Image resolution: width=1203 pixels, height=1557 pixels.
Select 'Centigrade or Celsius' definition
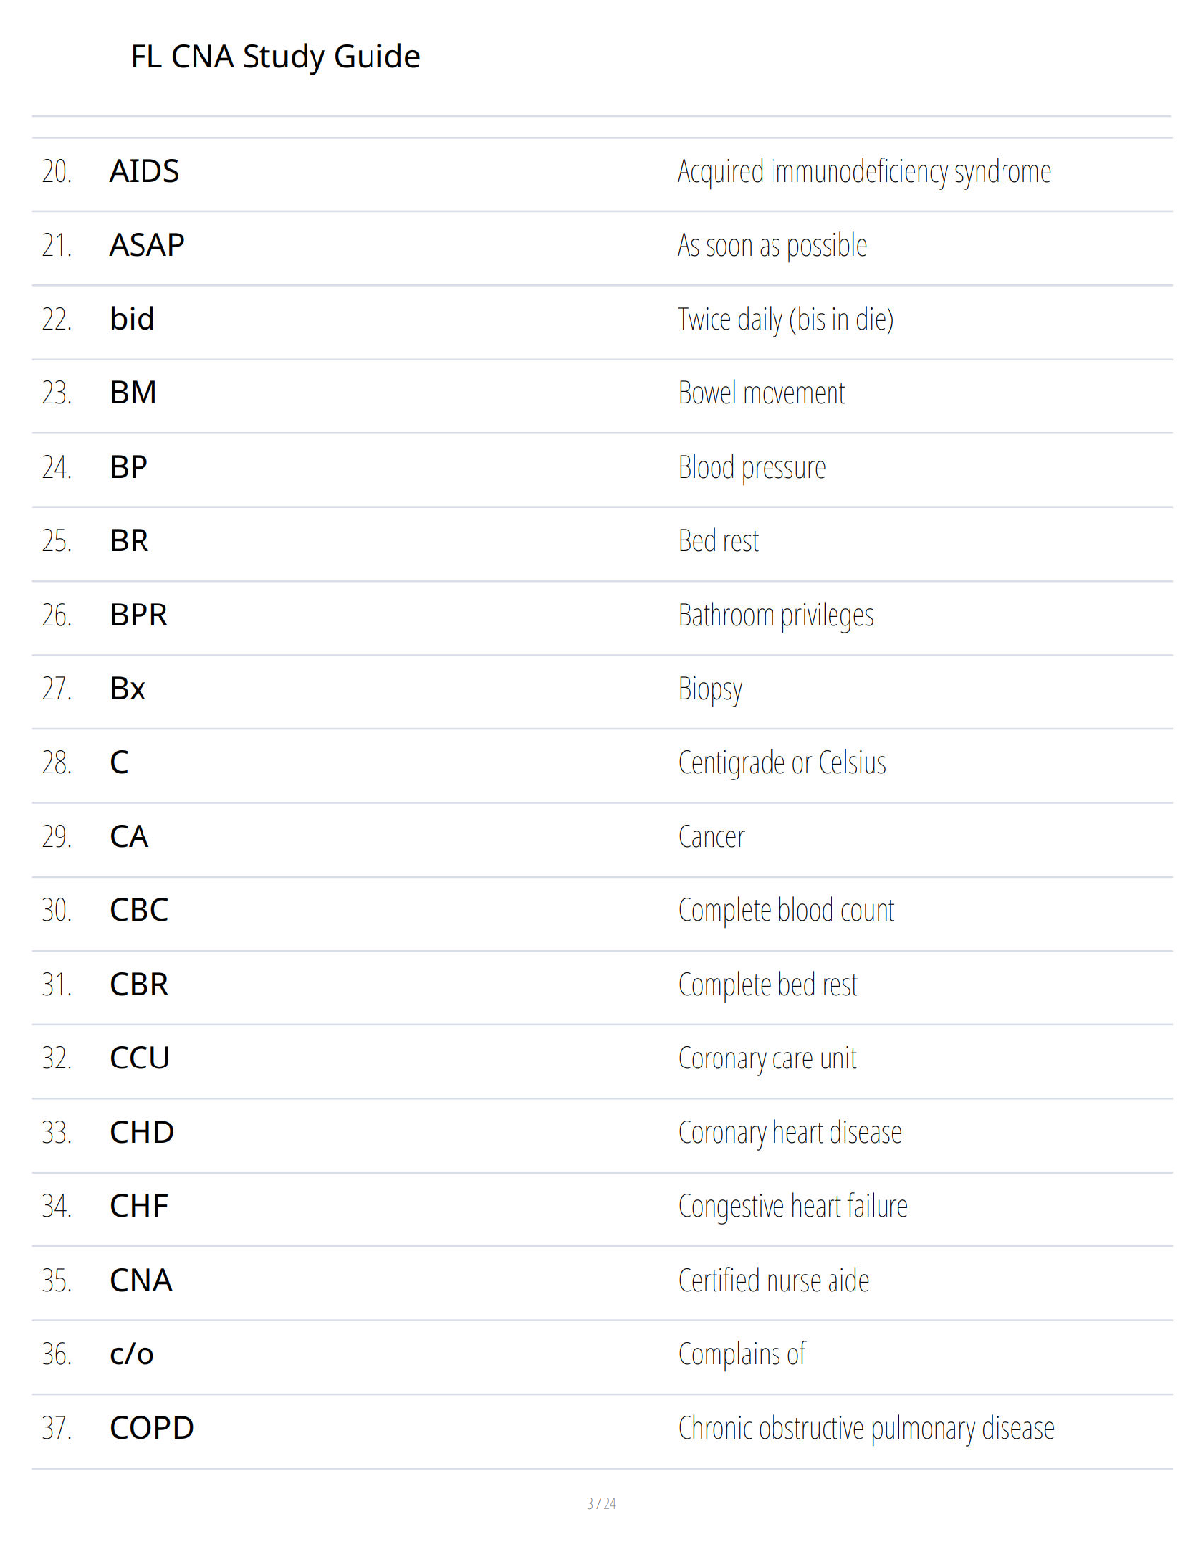coord(782,763)
